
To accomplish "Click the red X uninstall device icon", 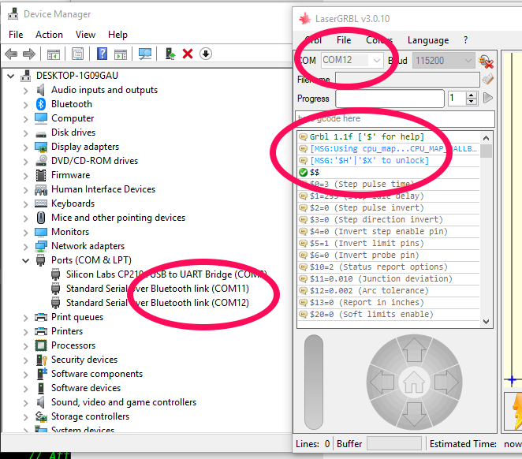I will pos(188,54).
